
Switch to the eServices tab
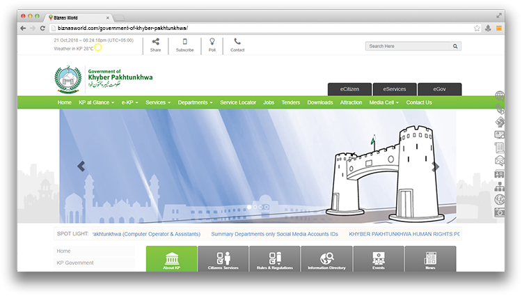point(394,89)
